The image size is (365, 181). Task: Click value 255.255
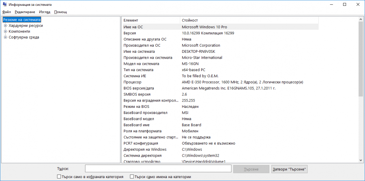click(x=188, y=101)
